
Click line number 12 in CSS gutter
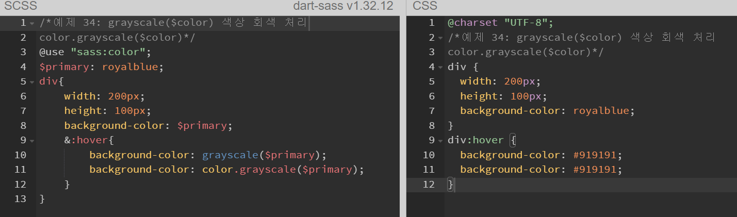[429, 185]
